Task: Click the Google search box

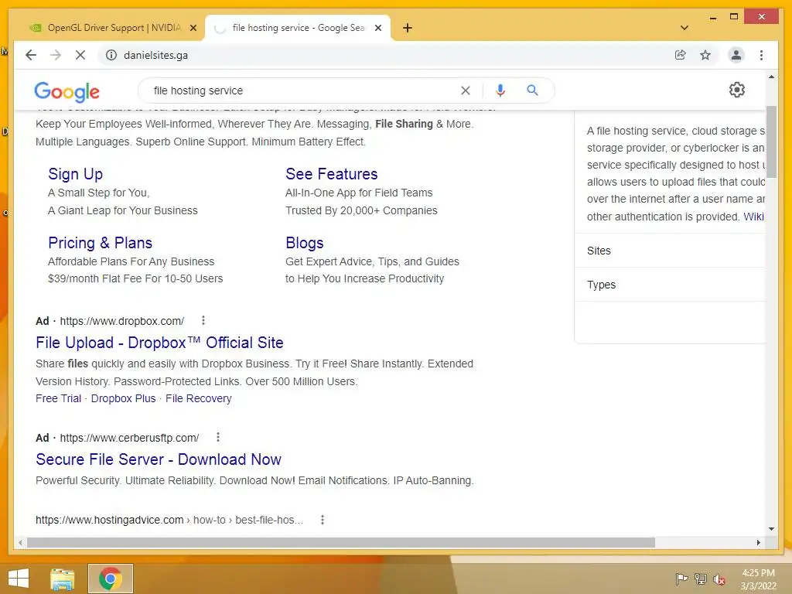Action: [x=303, y=90]
